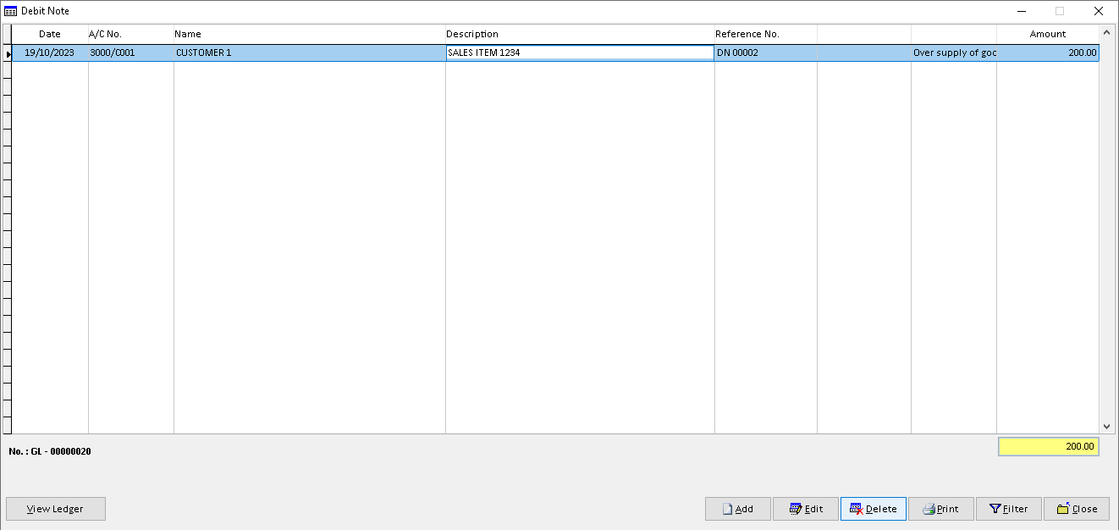Click the yellow total amount field

(1048, 446)
